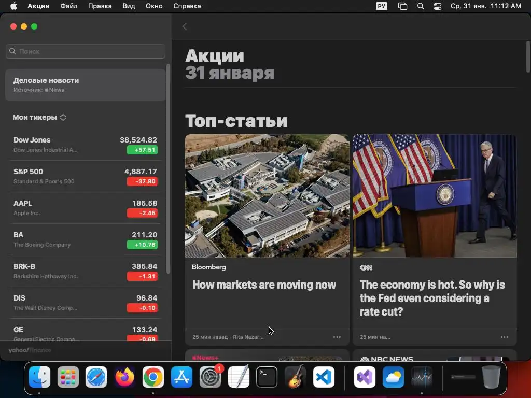The width and height of the screenshot is (531, 398).
Task: Launch Google Chrome from the Dock
Action: (153, 377)
